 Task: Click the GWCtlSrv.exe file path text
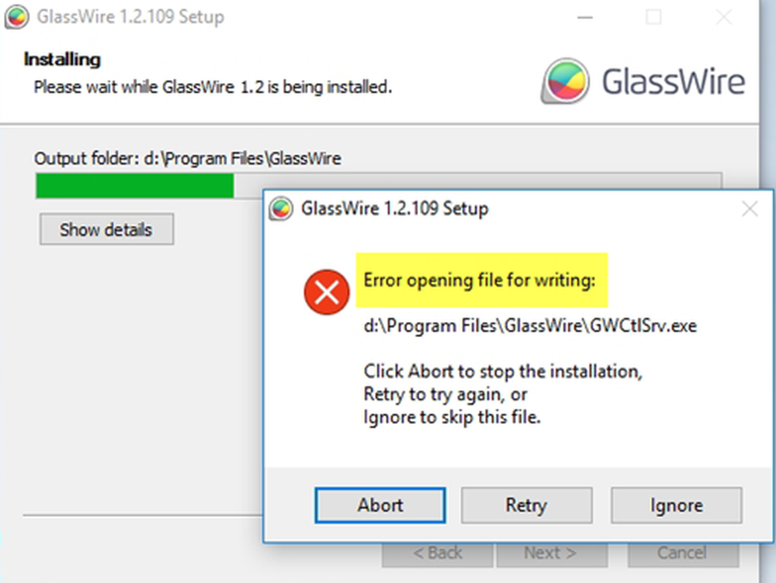point(530,326)
